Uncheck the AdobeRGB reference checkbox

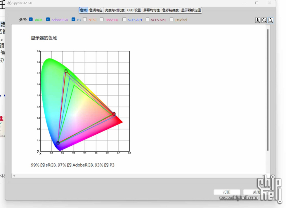48,20
